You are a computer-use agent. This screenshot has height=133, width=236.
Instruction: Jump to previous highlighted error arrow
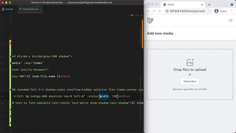click(x=138, y=16)
